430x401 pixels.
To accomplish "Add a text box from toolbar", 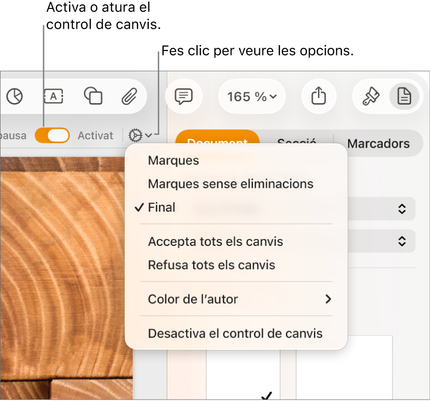I will [54, 97].
